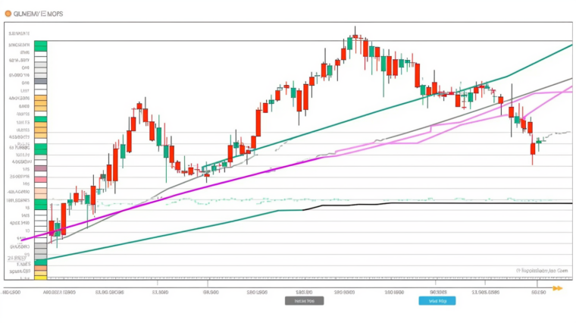Click the top legend label above the swatches
The image size is (576, 323).
19,33
